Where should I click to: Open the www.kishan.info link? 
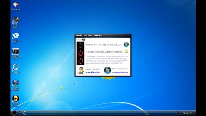[93, 72]
